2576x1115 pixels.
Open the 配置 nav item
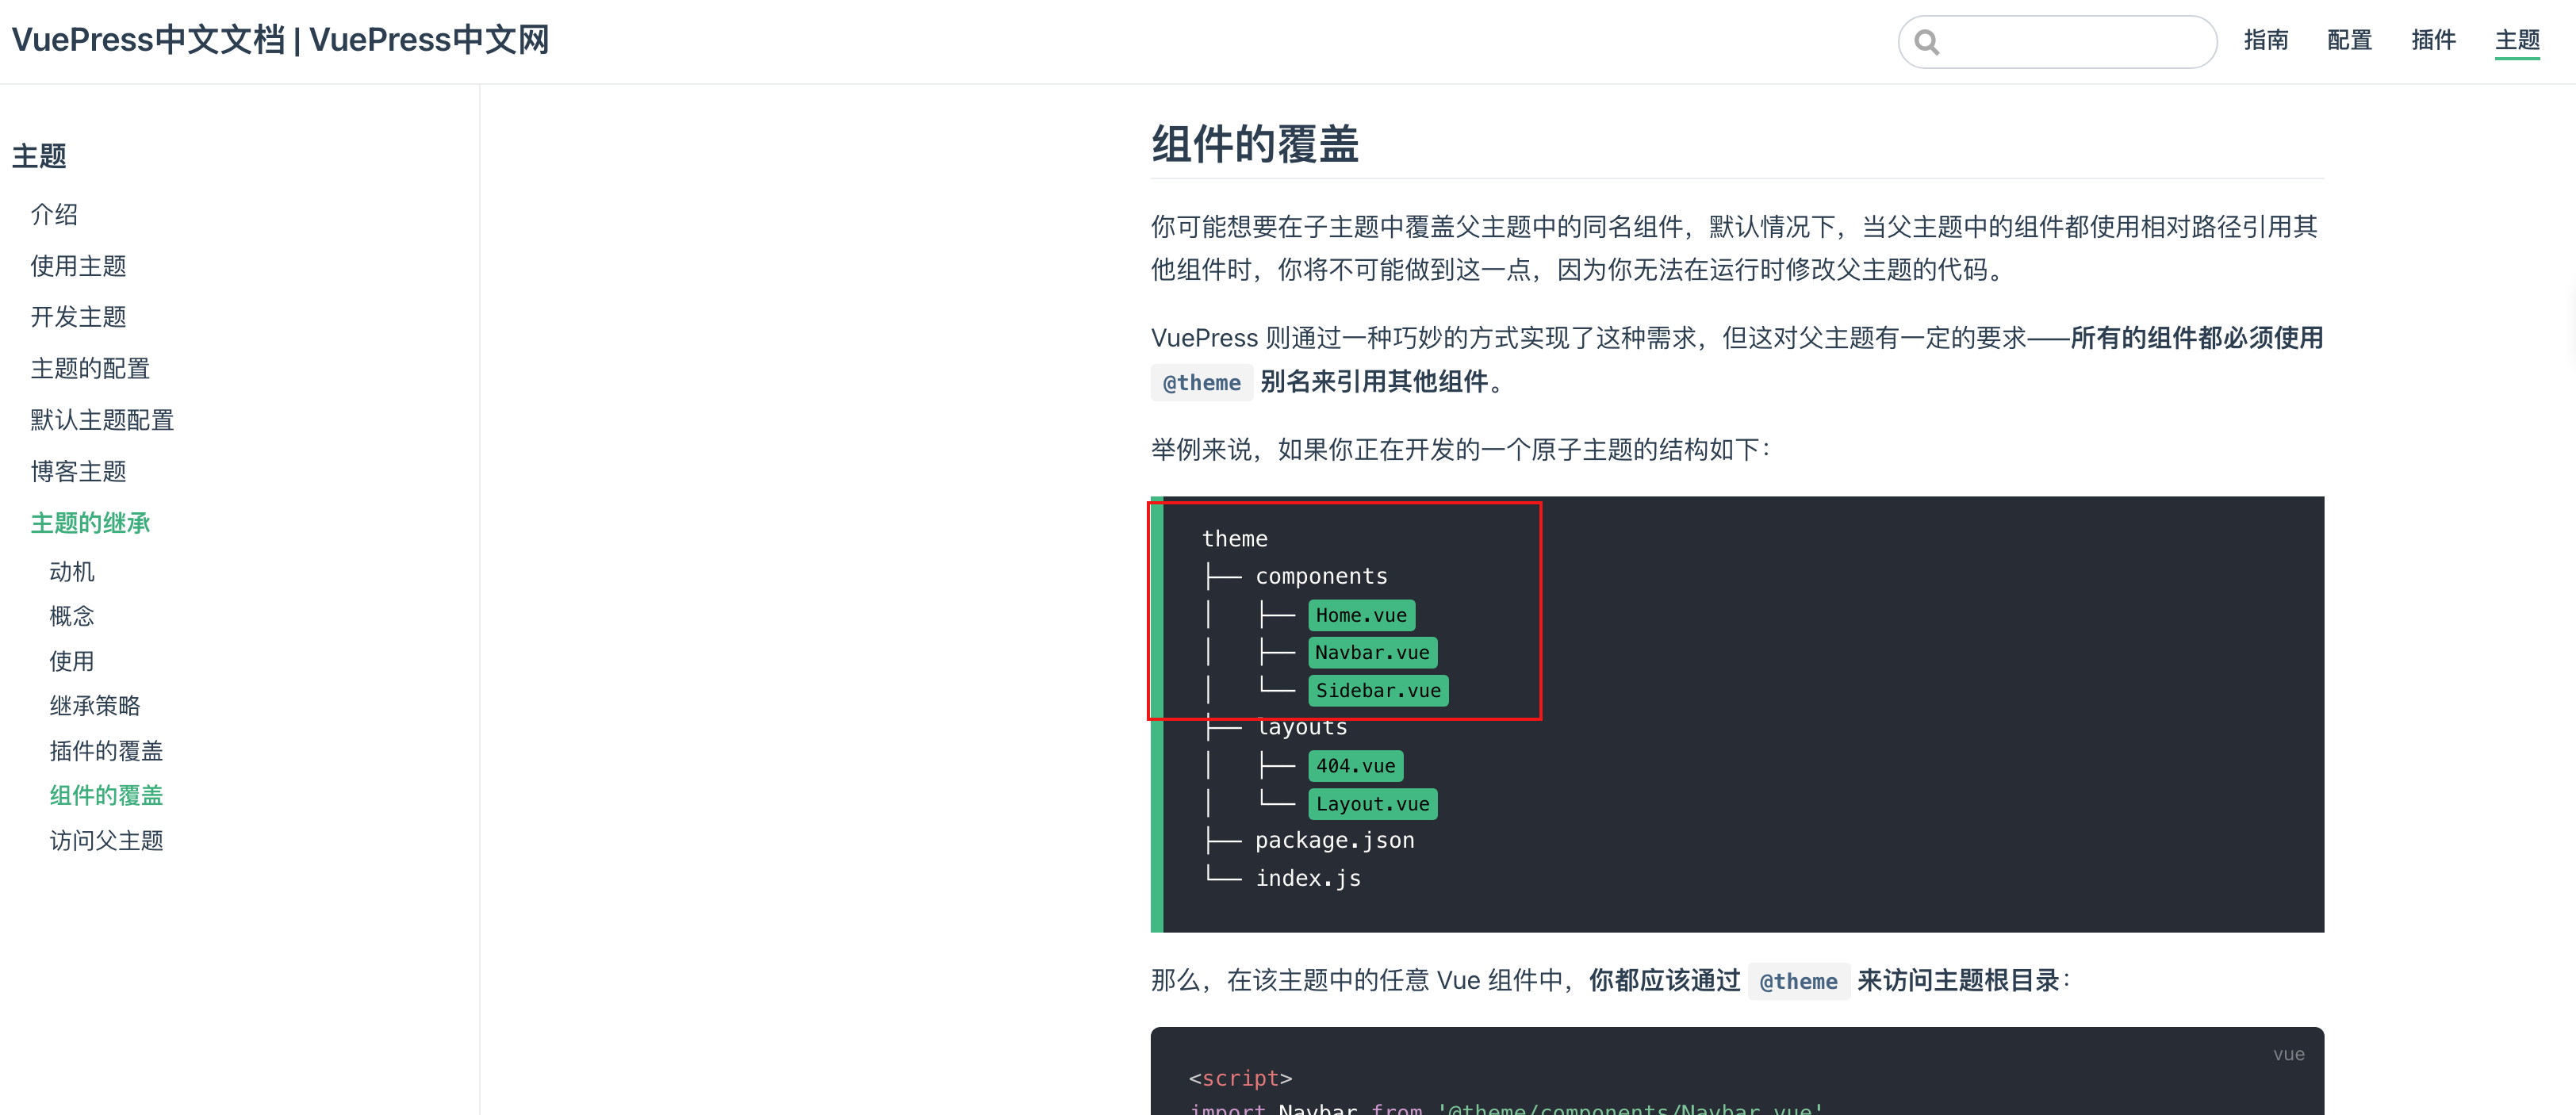(2349, 40)
